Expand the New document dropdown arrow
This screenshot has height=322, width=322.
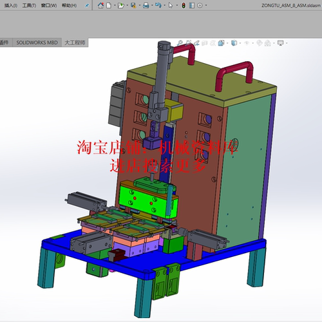click(115, 5)
